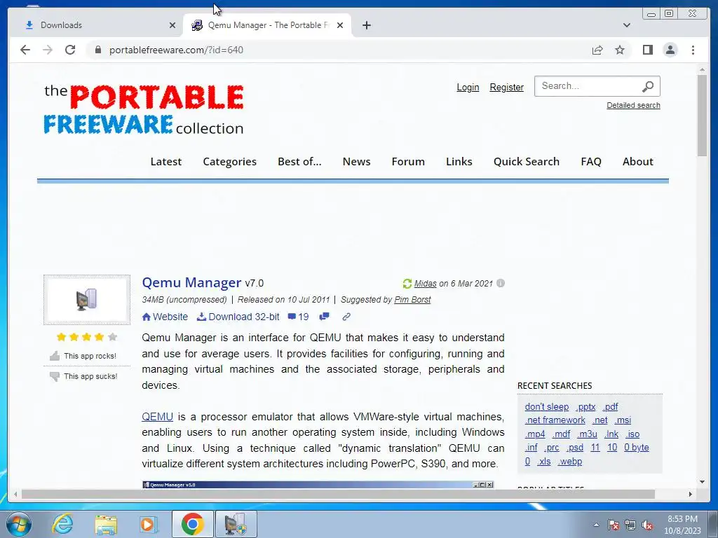Screen dimensions: 718x538
Task: Click the green update refresh icon
Action: click(407, 284)
